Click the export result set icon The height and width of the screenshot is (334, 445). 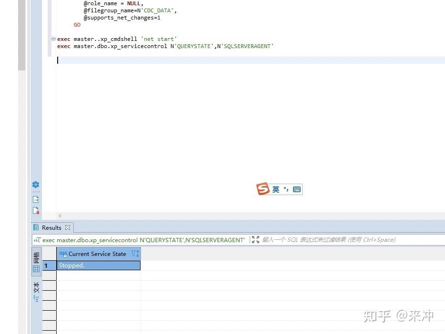point(36,199)
